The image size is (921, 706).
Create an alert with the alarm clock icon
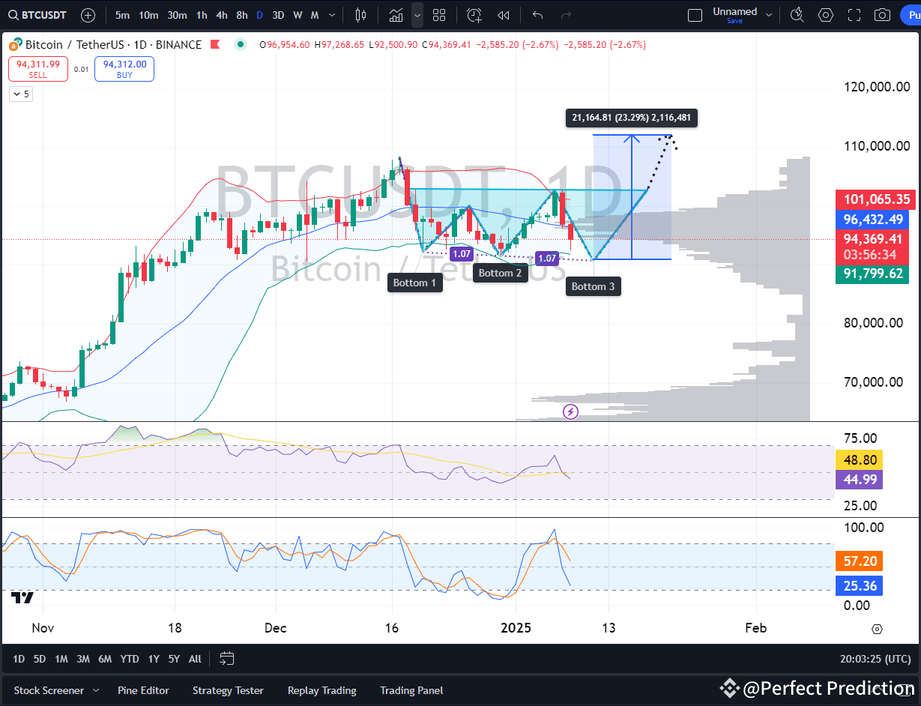tap(474, 15)
